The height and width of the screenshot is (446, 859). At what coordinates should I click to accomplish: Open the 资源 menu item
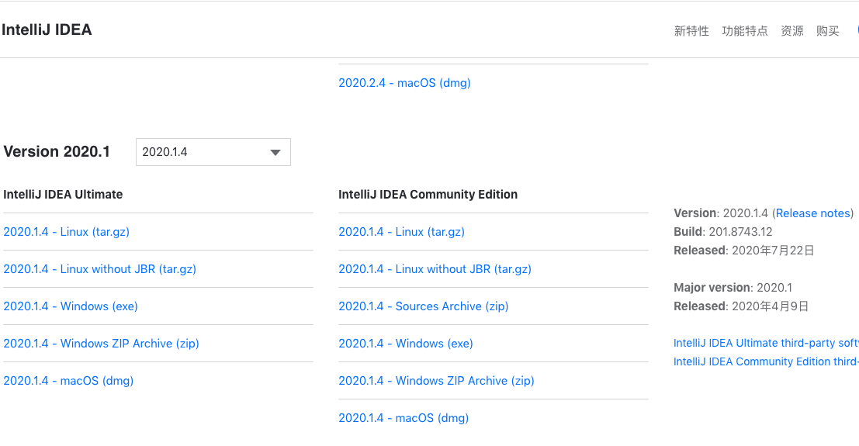pos(792,31)
